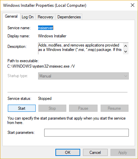Close the Windows Installer Properties dialog
138x159 pixels.
(x=133, y=5)
